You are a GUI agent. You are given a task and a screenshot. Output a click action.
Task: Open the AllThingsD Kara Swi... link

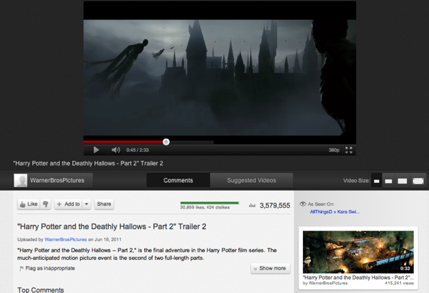(x=335, y=212)
